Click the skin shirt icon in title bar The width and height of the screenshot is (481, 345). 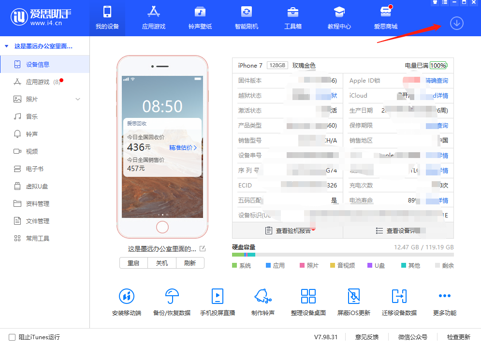[435, 2]
